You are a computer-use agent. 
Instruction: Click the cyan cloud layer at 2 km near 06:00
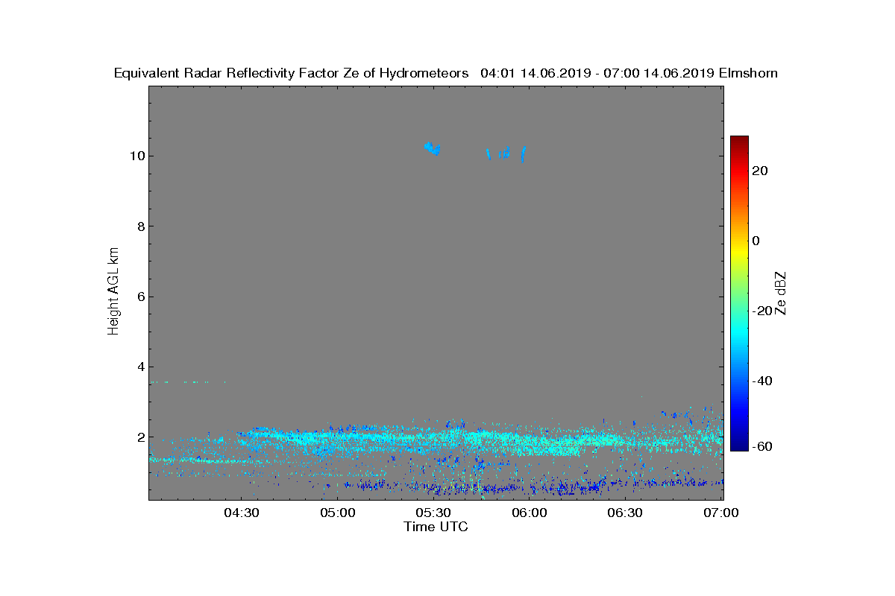pyautogui.click(x=530, y=441)
